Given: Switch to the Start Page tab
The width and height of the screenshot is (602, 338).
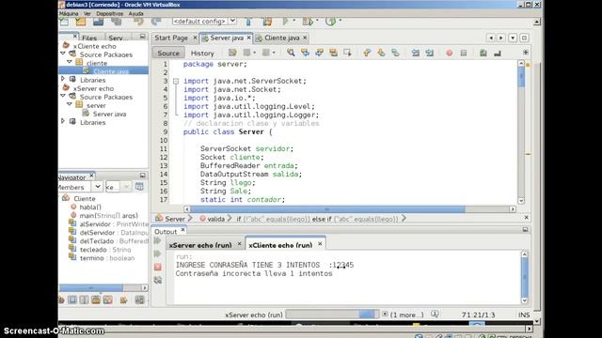Looking at the screenshot, I should (x=171, y=38).
